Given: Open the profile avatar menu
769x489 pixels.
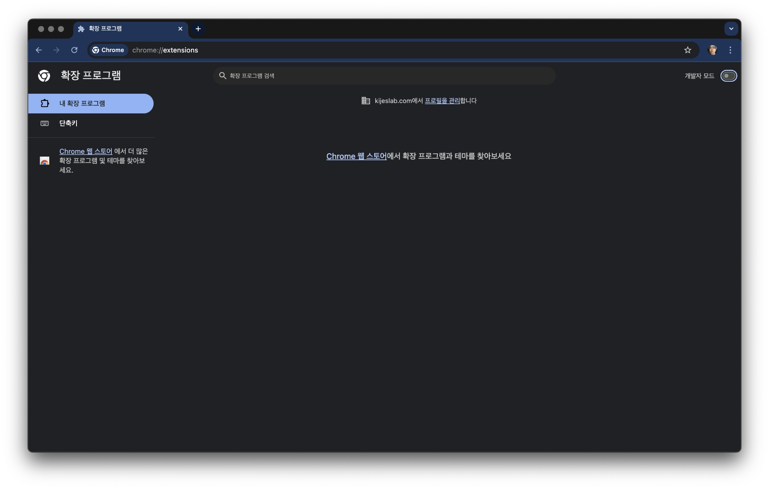Looking at the screenshot, I should coord(713,50).
